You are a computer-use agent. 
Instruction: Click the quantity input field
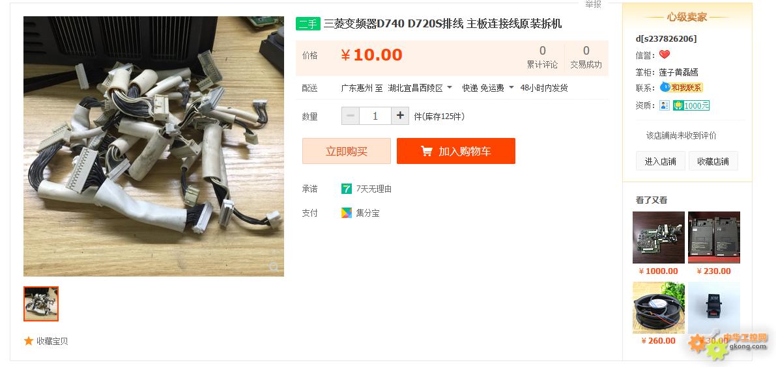point(375,116)
